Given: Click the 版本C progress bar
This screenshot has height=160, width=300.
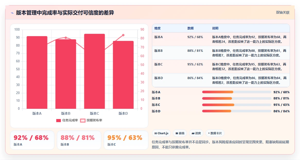Looking at the screenshot, I should (x=237, y=105).
